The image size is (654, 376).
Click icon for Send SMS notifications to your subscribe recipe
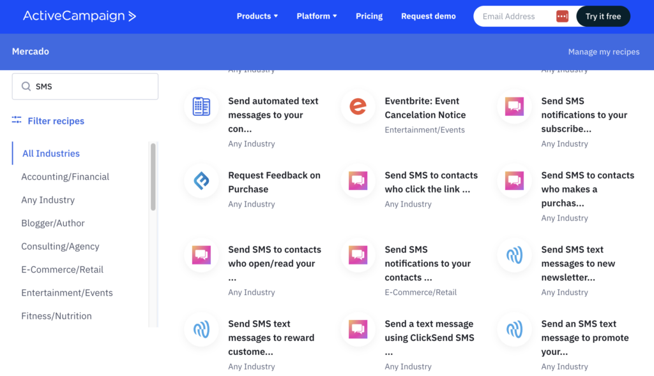click(x=514, y=106)
